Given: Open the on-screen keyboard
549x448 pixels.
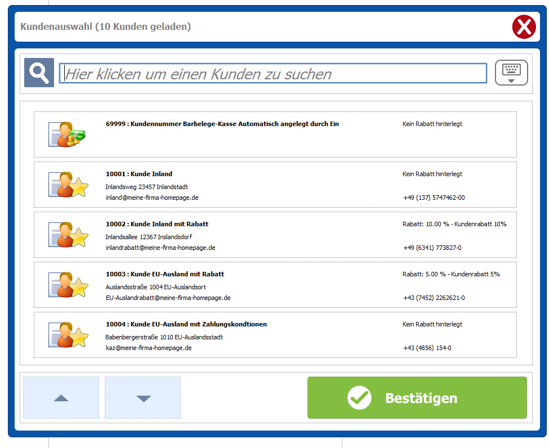Looking at the screenshot, I should (x=511, y=73).
